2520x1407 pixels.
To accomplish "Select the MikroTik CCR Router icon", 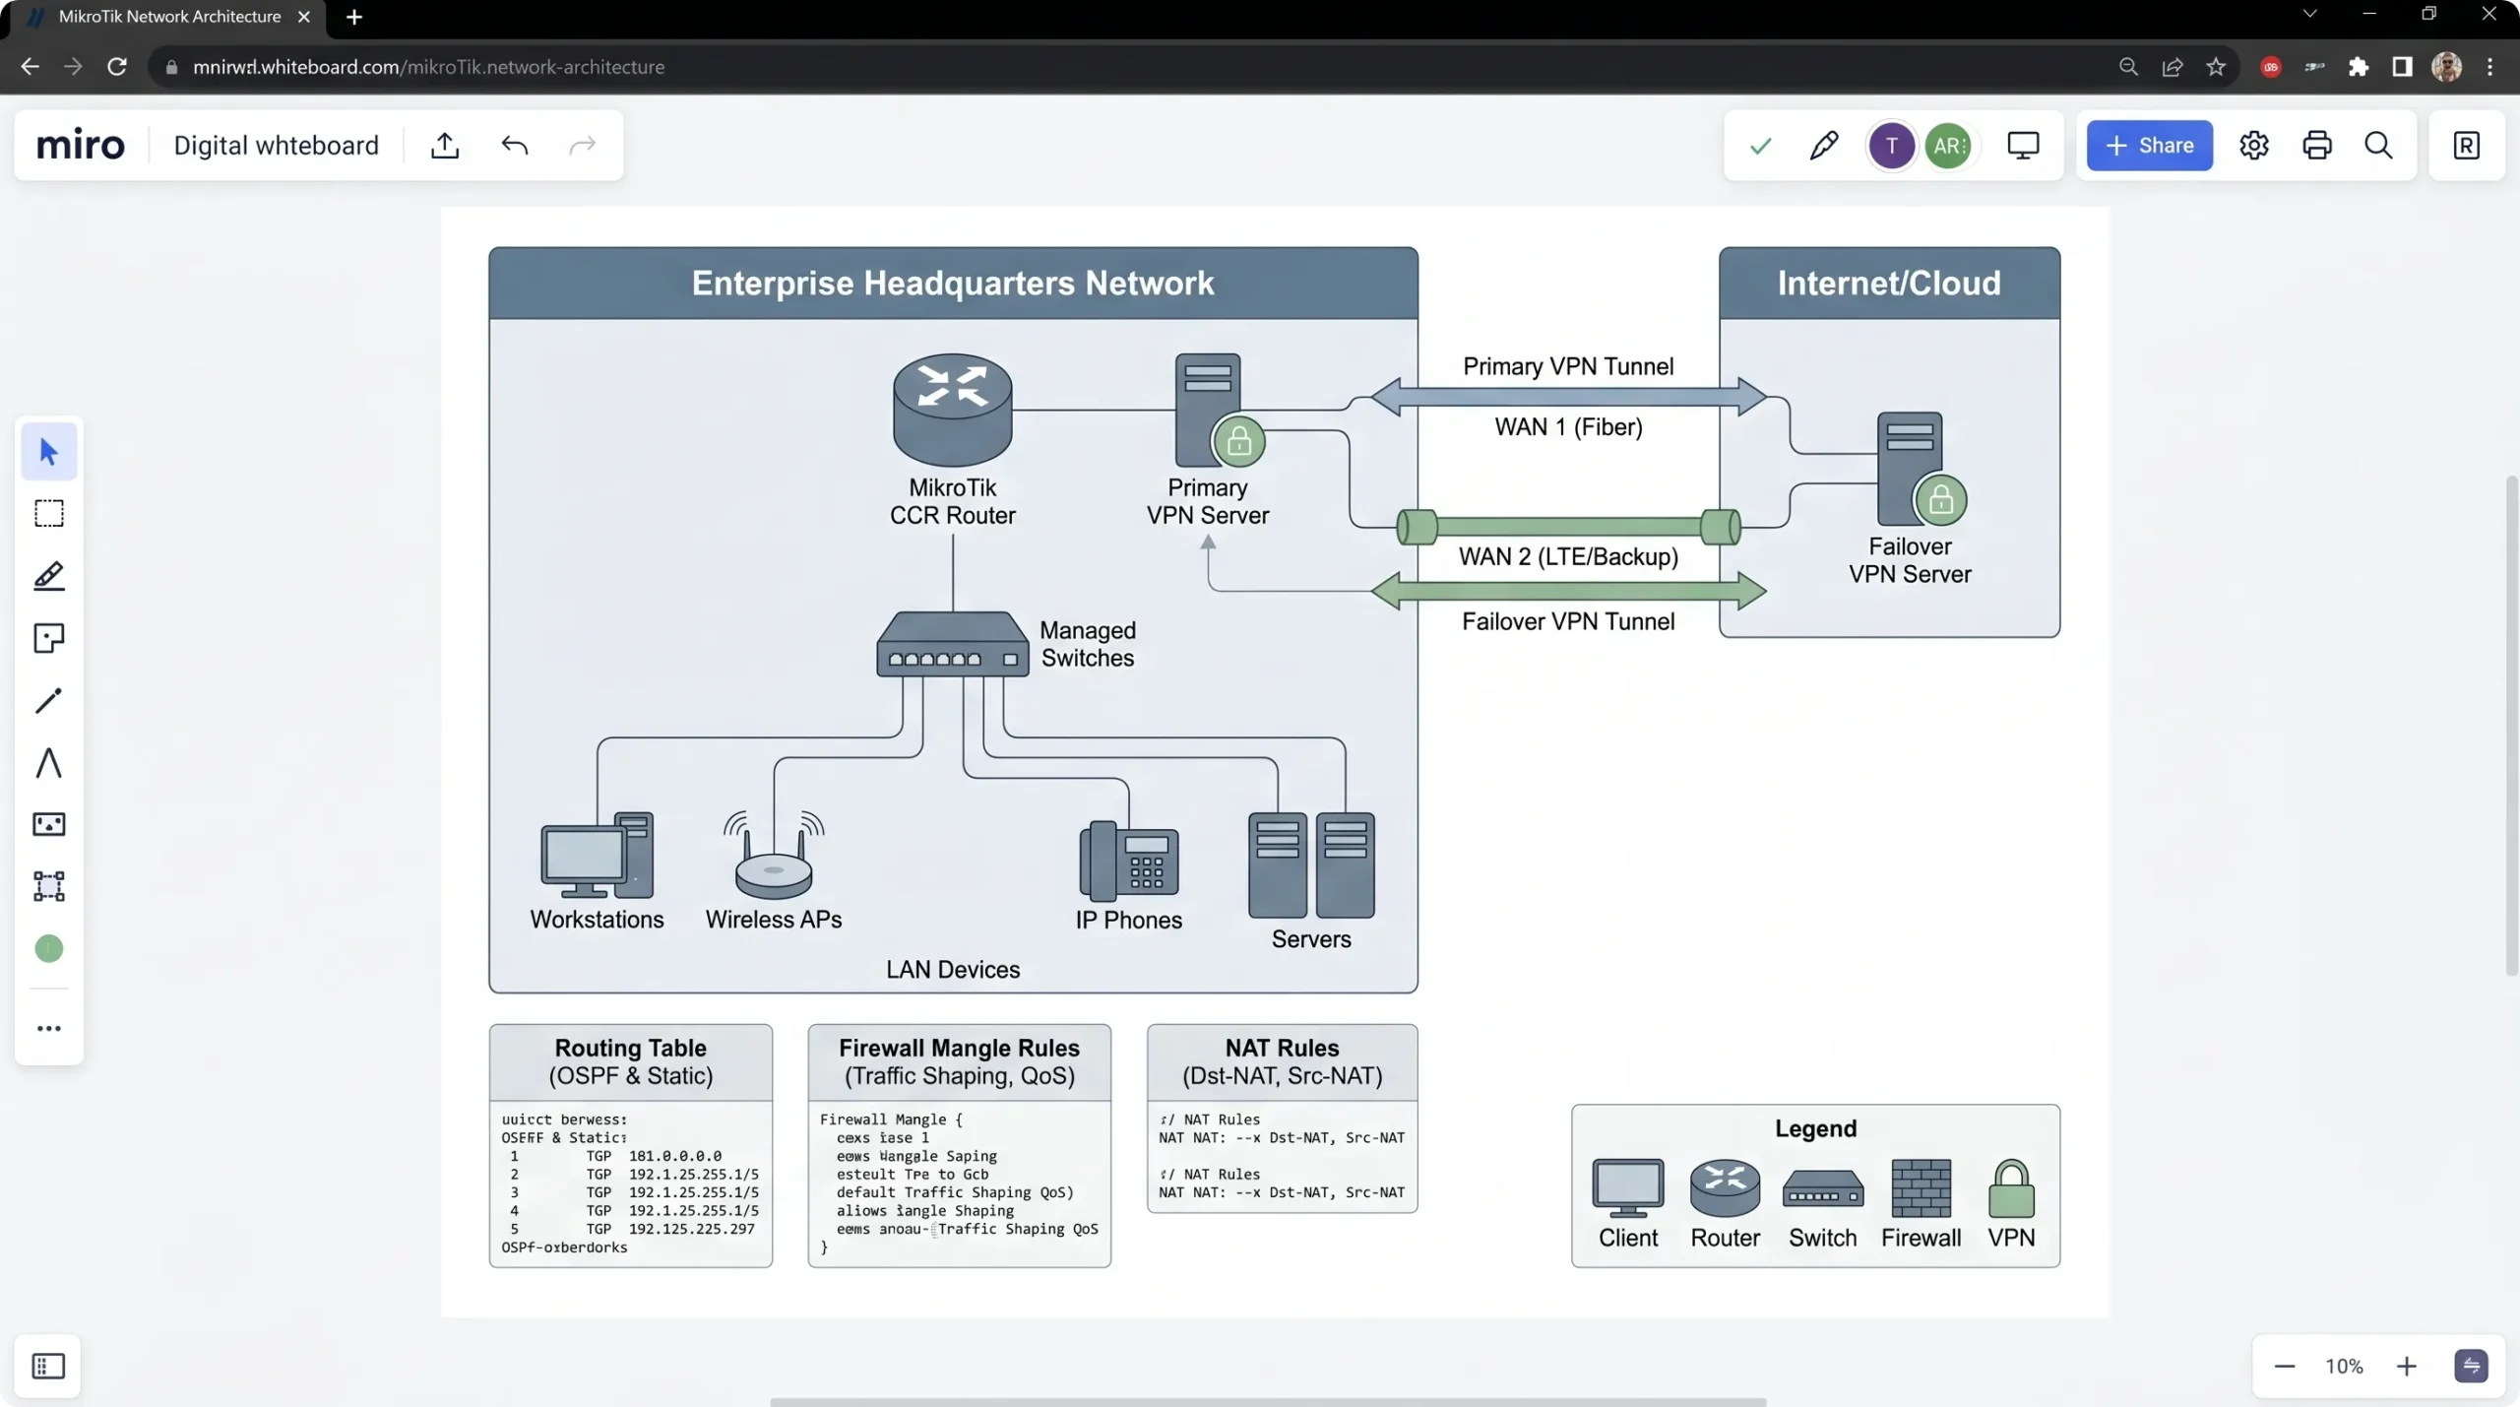I will [x=953, y=410].
